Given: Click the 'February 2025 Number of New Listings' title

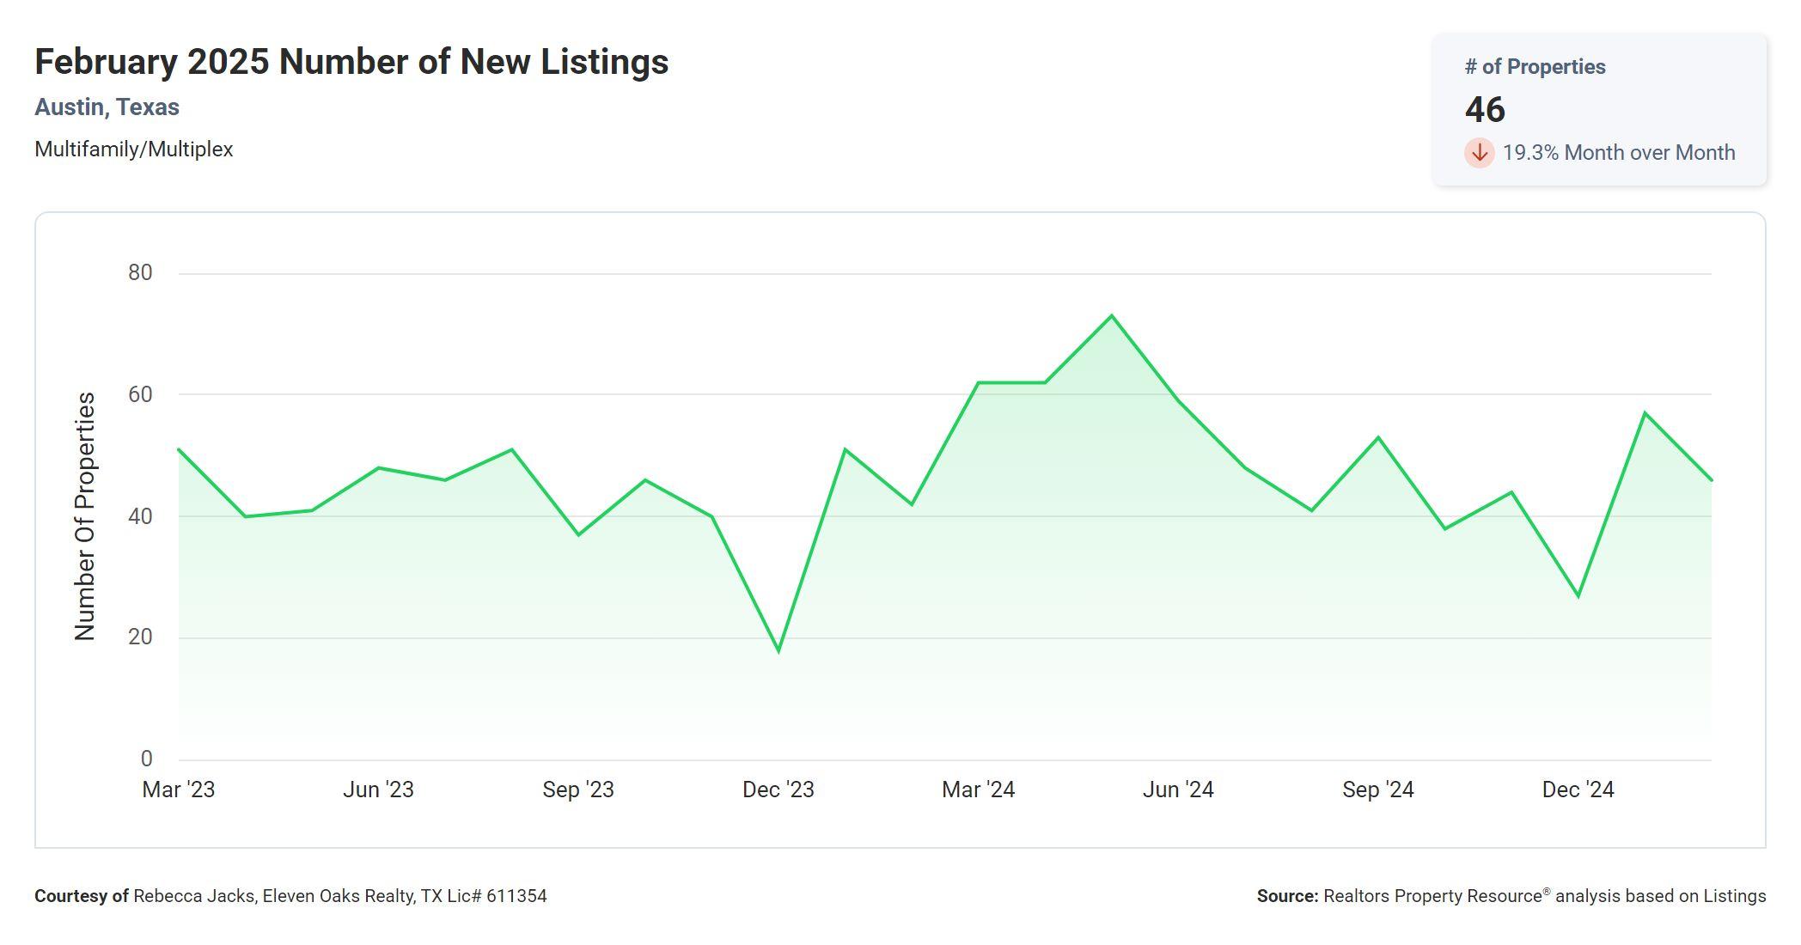Looking at the screenshot, I should (x=351, y=62).
